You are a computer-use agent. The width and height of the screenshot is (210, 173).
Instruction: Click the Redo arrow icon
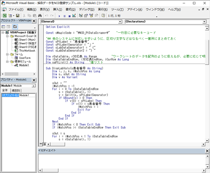52,15
